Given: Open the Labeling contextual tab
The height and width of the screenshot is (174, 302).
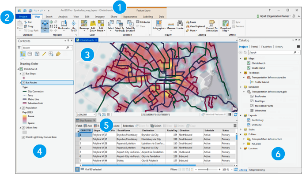Looking at the screenshot, I should click(x=148, y=17).
